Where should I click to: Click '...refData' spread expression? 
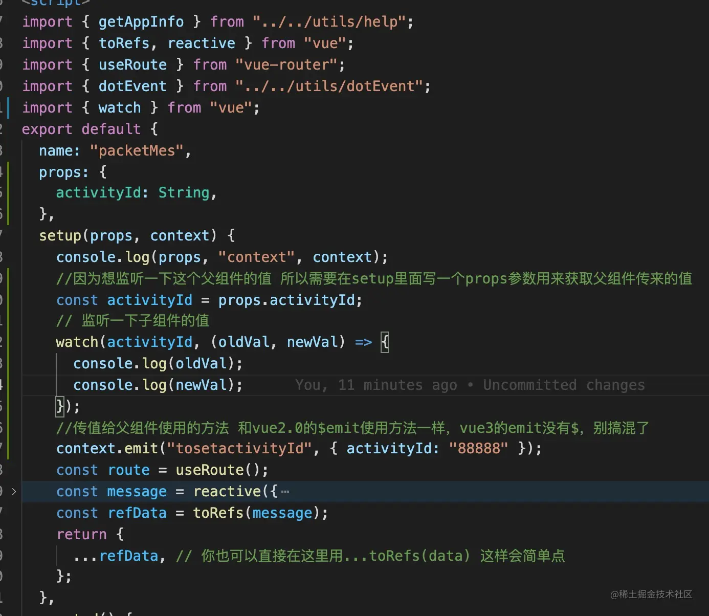point(116,556)
